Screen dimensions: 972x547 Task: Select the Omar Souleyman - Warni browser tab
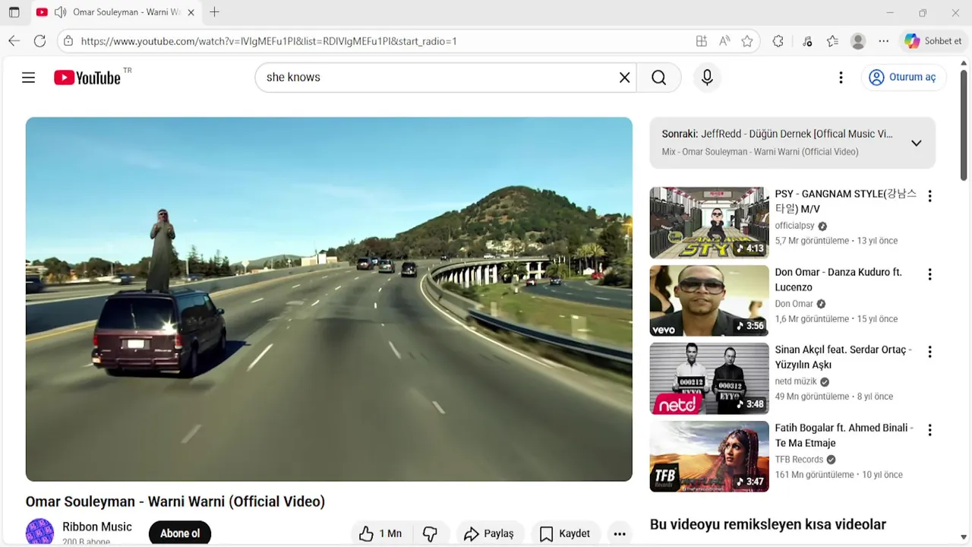click(x=115, y=12)
